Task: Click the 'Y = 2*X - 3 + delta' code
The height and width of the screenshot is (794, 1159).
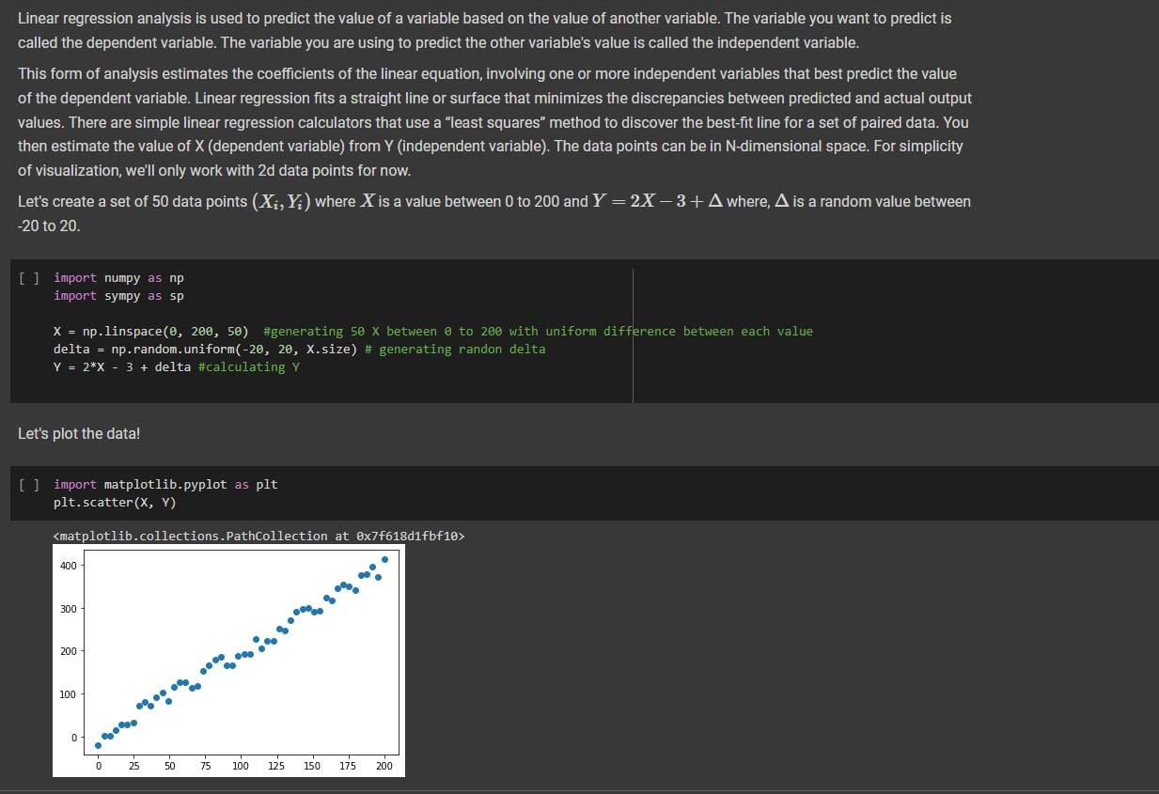Action: click(122, 367)
